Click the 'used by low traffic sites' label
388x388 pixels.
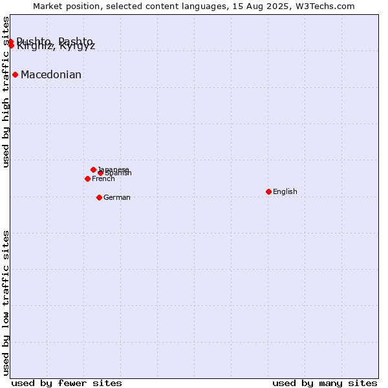point(6,303)
